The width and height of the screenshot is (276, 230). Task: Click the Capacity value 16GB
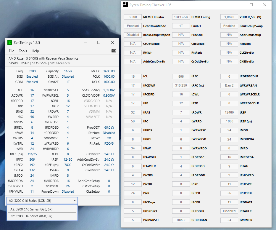pyautogui.click(x=68, y=71)
